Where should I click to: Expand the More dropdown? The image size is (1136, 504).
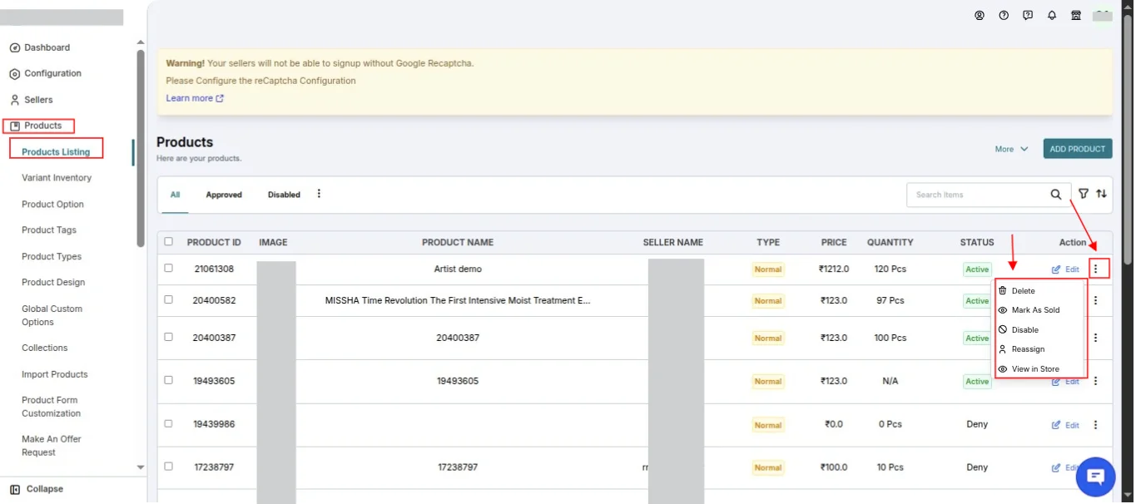pyautogui.click(x=1011, y=149)
